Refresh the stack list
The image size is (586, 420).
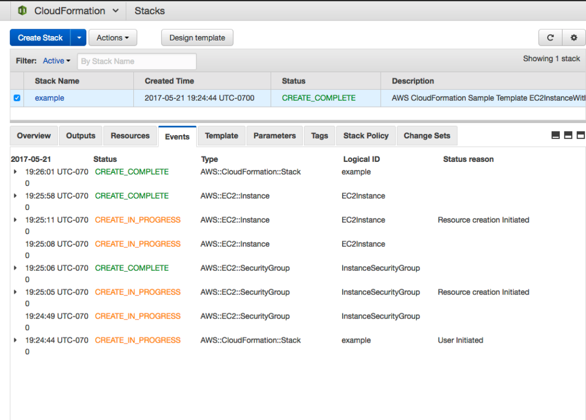pos(550,37)
